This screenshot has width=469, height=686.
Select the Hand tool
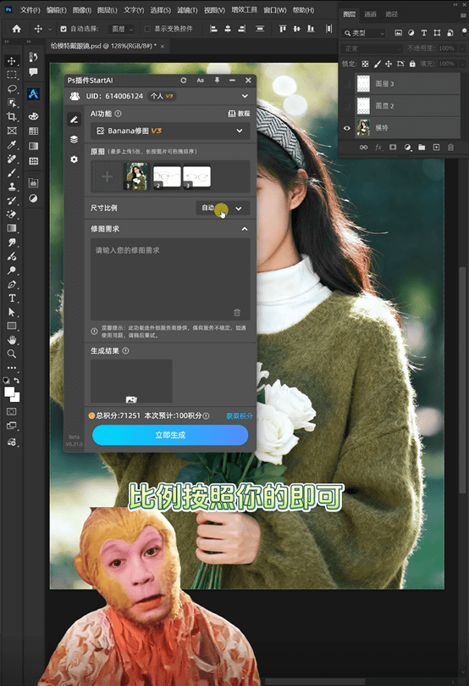click(12, 340)
